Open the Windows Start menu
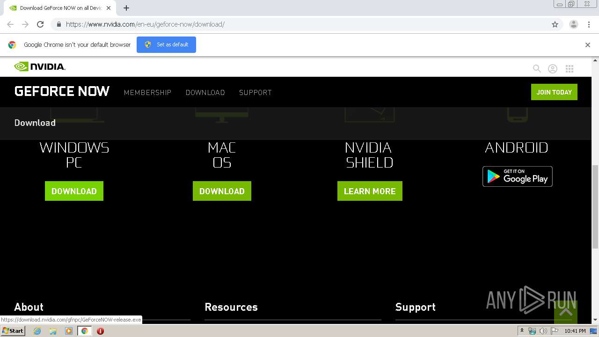This screenshot has width=599, height=337. (13, 330)
